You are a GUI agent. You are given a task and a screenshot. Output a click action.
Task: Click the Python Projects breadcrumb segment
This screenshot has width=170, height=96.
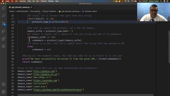(49, 11)
